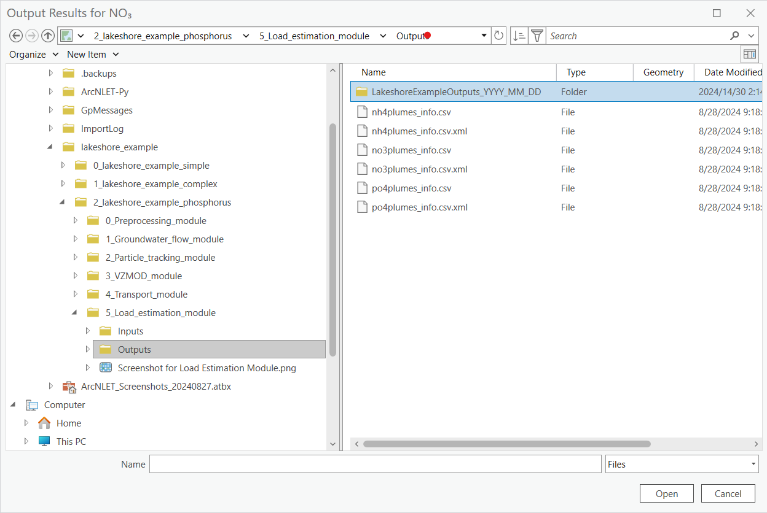Click the Search input box
This screenshot has width=767, height=513.
tap(637, 36)
